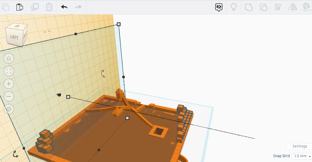Click the black midpoint handle on right edge
Image resolution: width=312 pixels, height=162 pixels.
[x=123, y=77]
